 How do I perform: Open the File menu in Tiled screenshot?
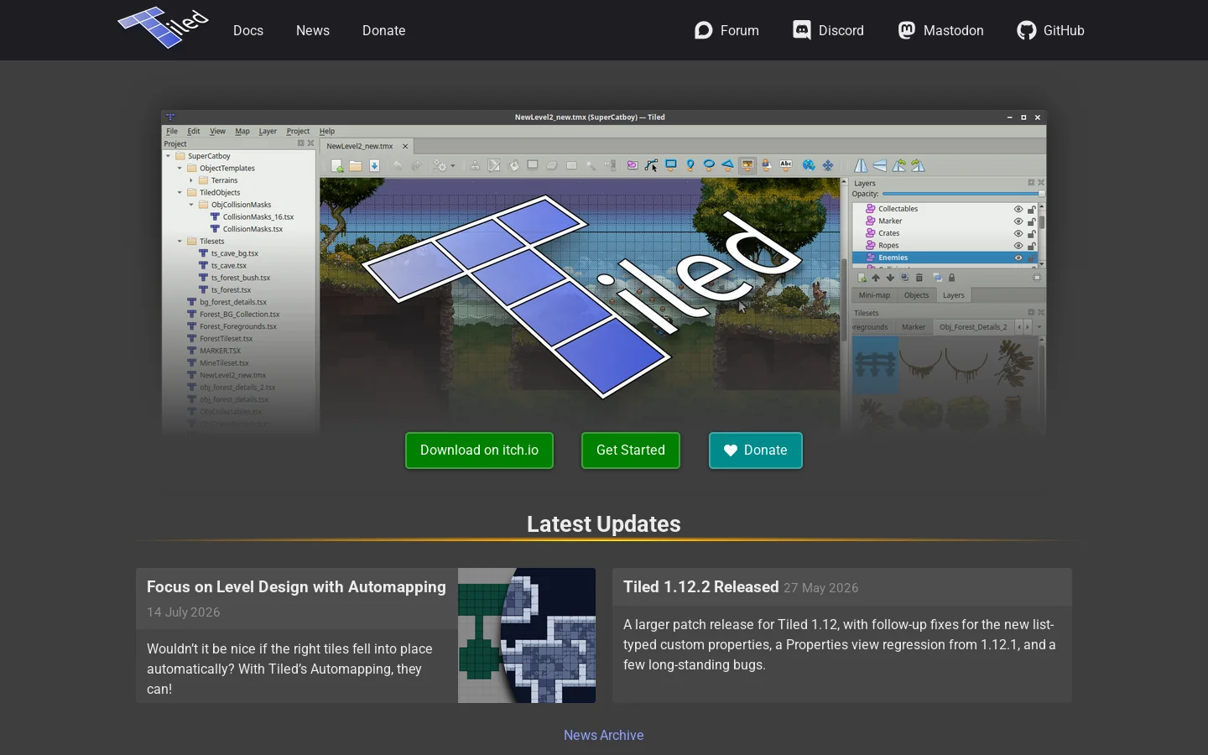click(172, 131)
